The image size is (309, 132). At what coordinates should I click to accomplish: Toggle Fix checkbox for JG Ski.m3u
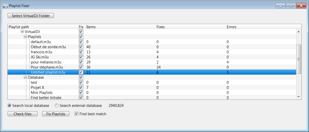[x=81, y=57]
